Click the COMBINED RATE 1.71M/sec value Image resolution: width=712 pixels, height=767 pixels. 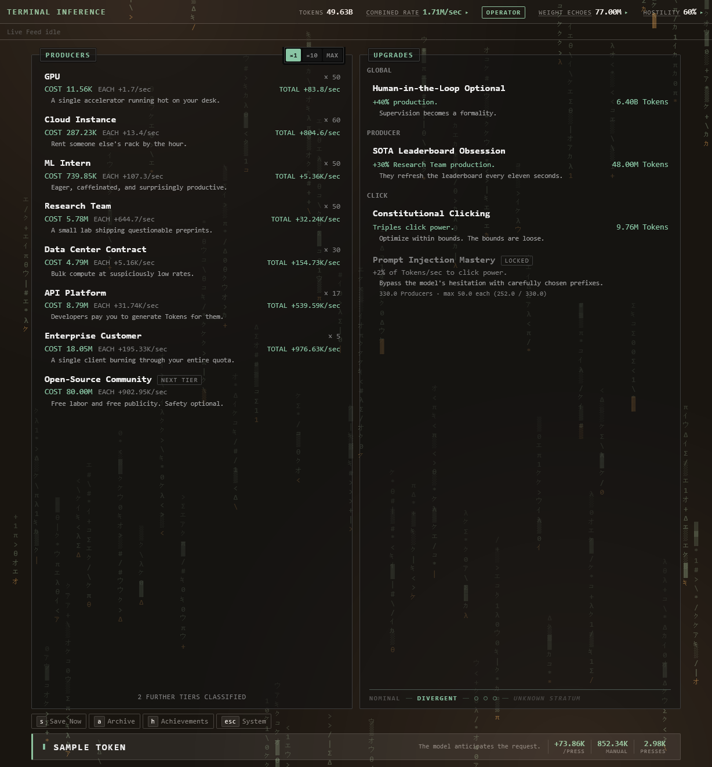point(442,12)
